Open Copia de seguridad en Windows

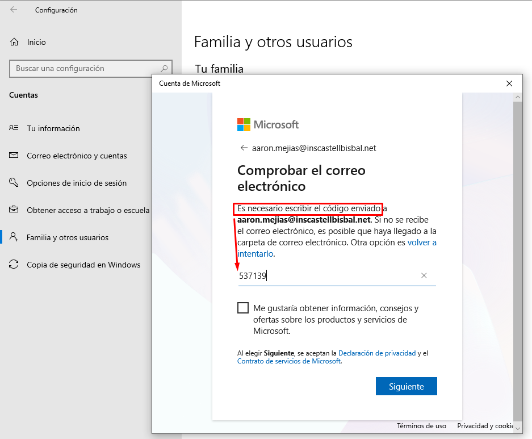[83, 265]
